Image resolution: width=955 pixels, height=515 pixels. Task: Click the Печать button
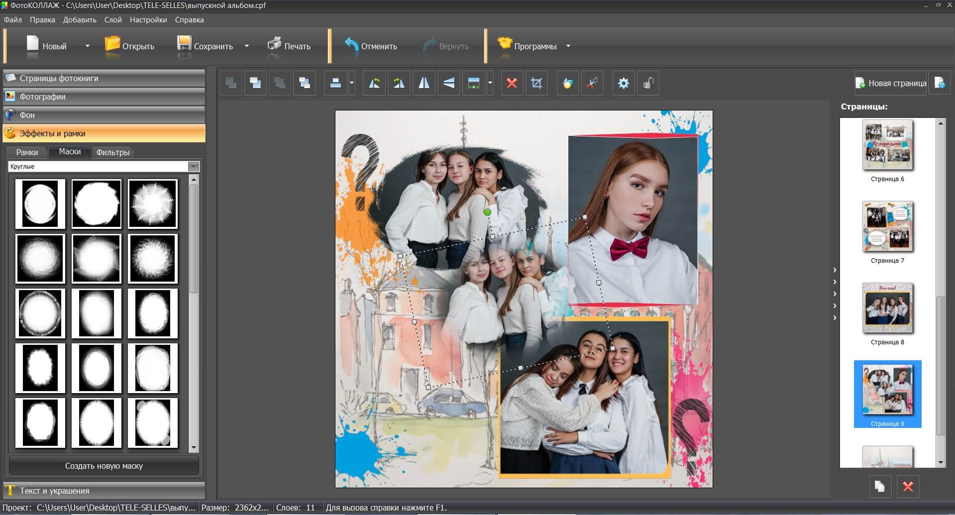point(289,46)
